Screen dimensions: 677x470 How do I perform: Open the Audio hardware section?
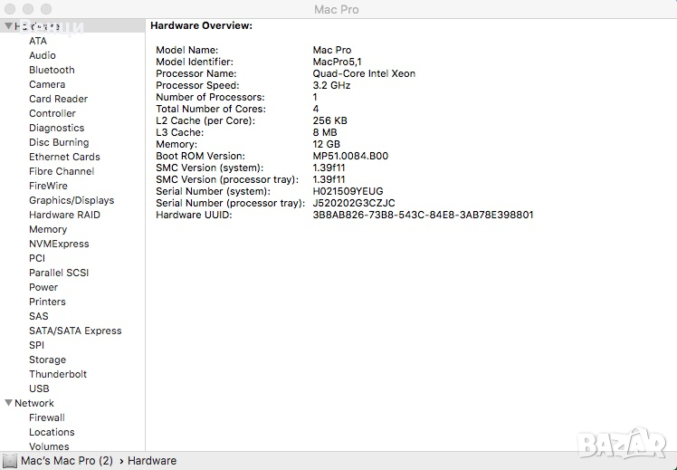43,55
